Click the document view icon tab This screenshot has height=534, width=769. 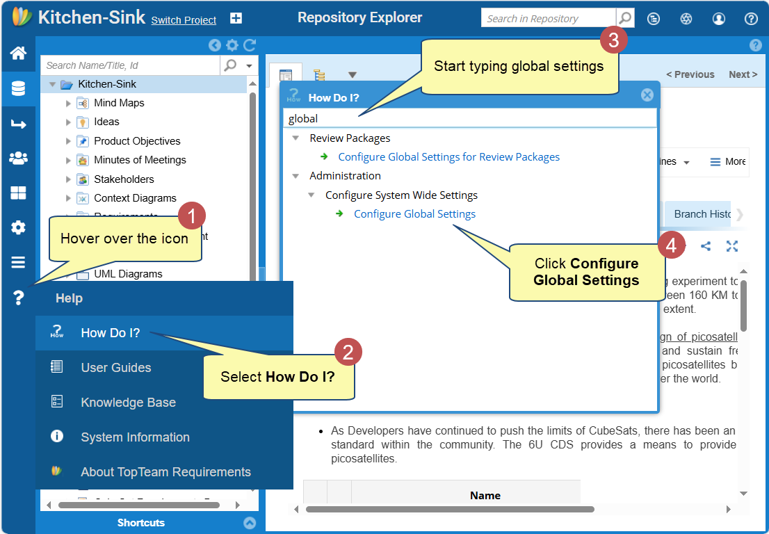(286, 75)
